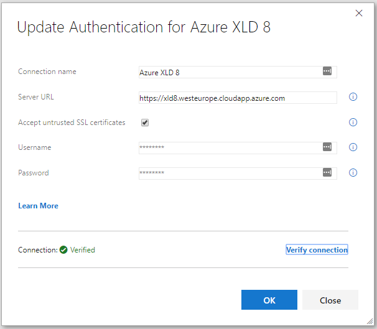Click the Update Authentication dialog title

(x=144, y=27)
